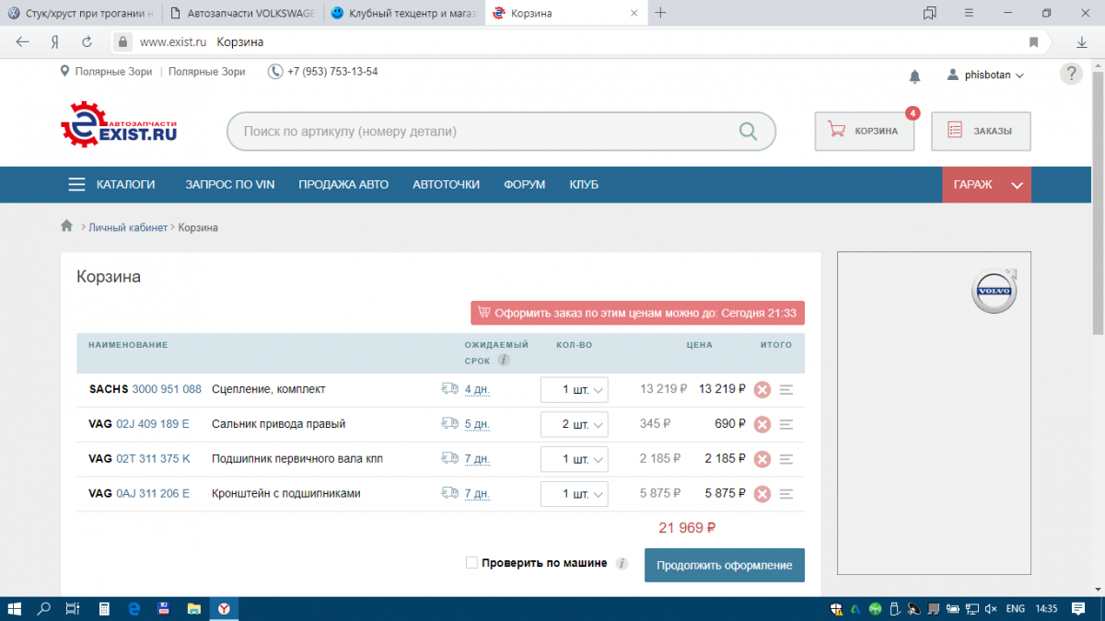Image resolution: width=1105 pixels, height=621 pixels.
Task: Click info icon beside Проверить по машине
Action: 622,564
